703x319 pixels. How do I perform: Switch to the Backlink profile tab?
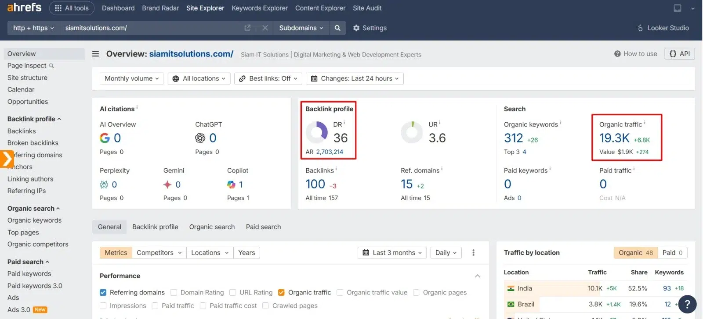tap(155, 227)
